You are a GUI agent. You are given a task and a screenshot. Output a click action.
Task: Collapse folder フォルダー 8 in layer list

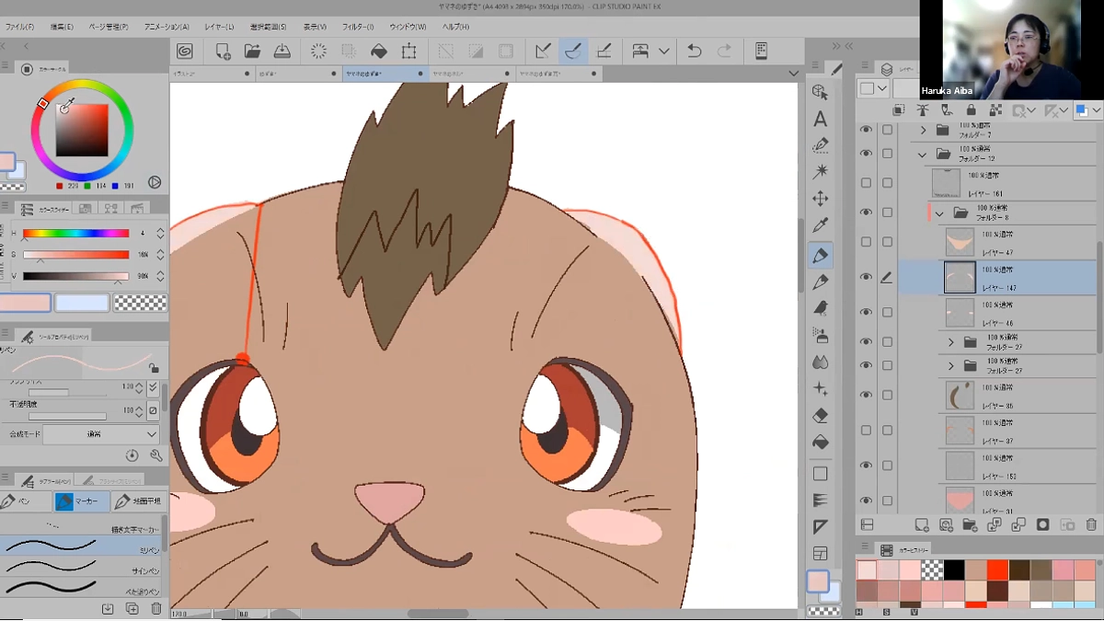pyautogui.click(x=939, y=213)
